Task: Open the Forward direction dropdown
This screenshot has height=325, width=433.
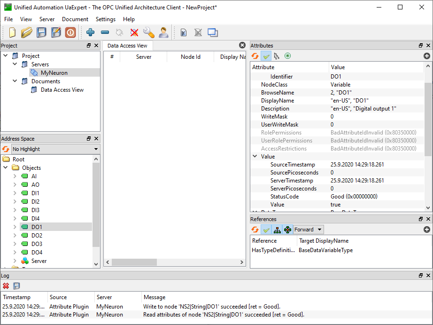Action: coord(308,230)
